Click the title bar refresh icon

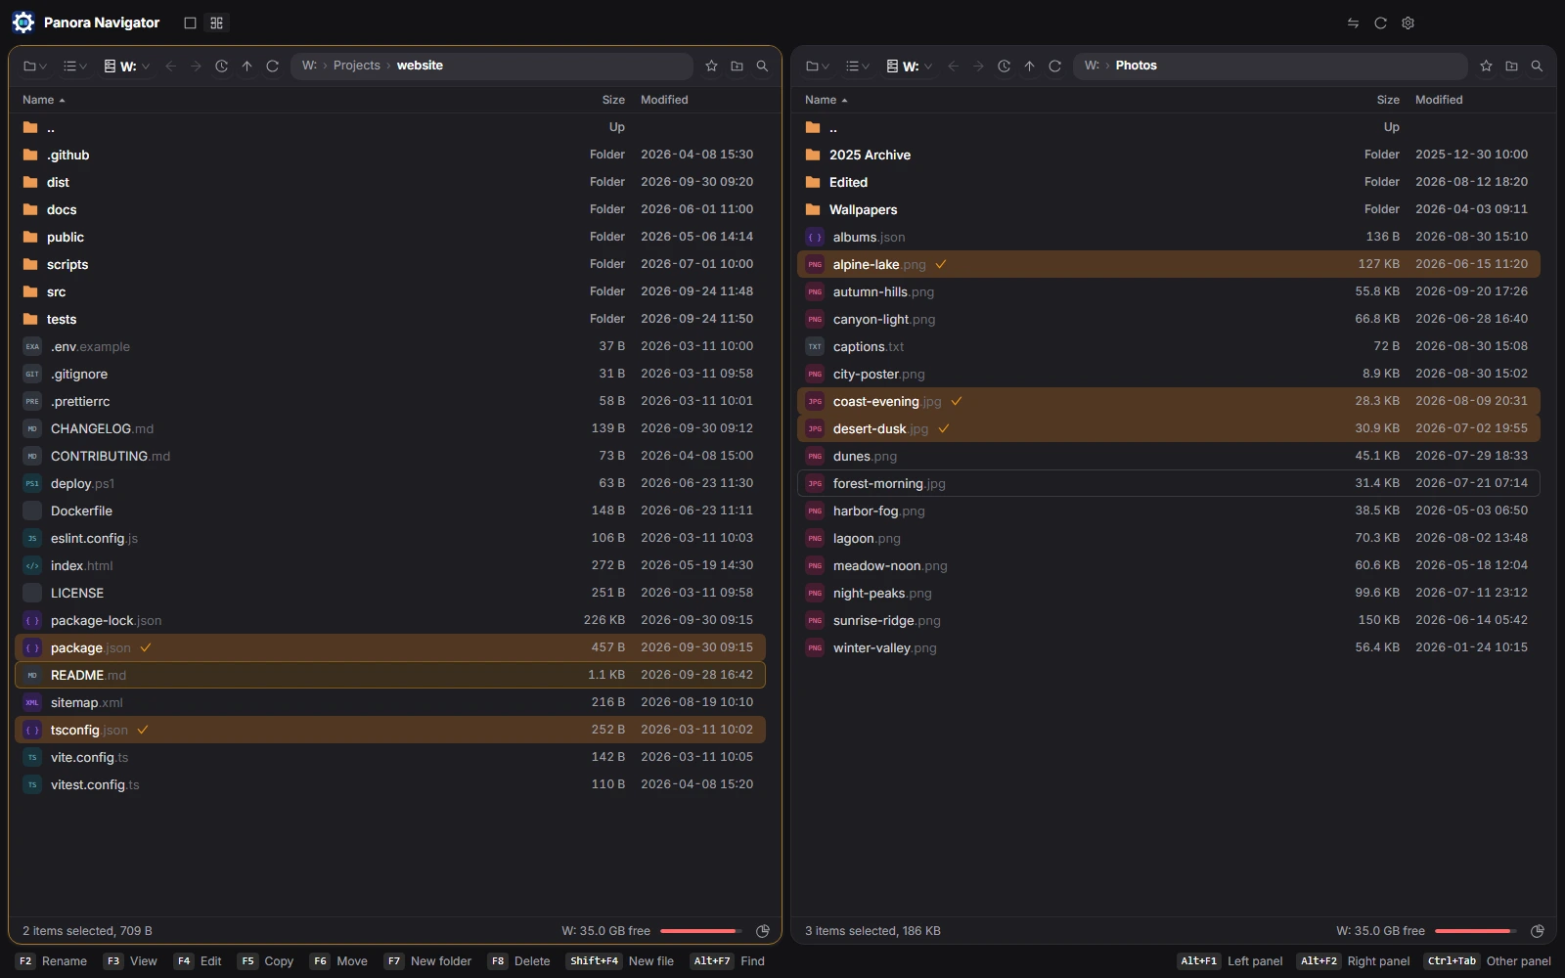click(1380, 22)
